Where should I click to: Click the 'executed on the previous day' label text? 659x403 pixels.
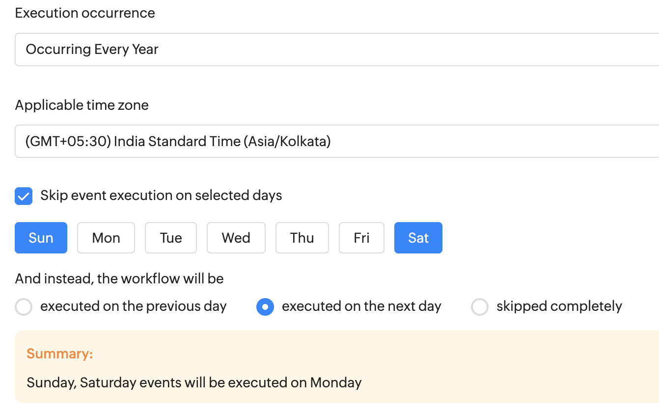133,306
